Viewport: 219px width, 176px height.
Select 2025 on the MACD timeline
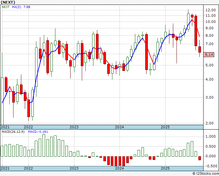165,168
